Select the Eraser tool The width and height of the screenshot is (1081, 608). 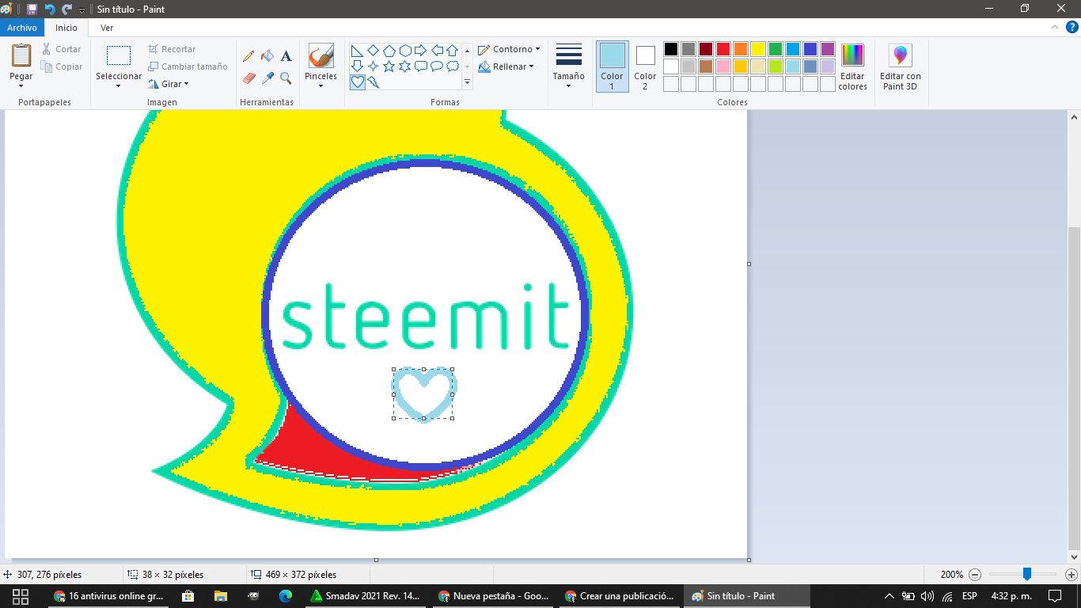(x=248, y=78)
